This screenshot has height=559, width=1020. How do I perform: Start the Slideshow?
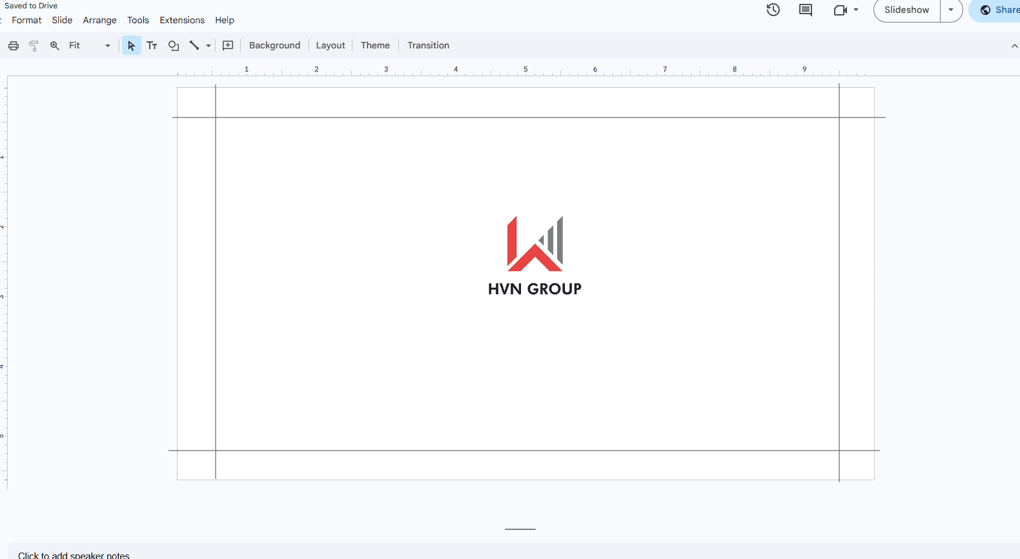(906, 10)
